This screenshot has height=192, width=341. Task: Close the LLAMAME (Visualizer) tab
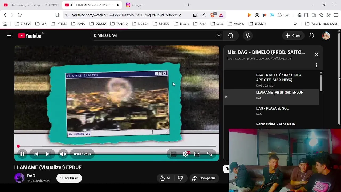tap(118, 5)
